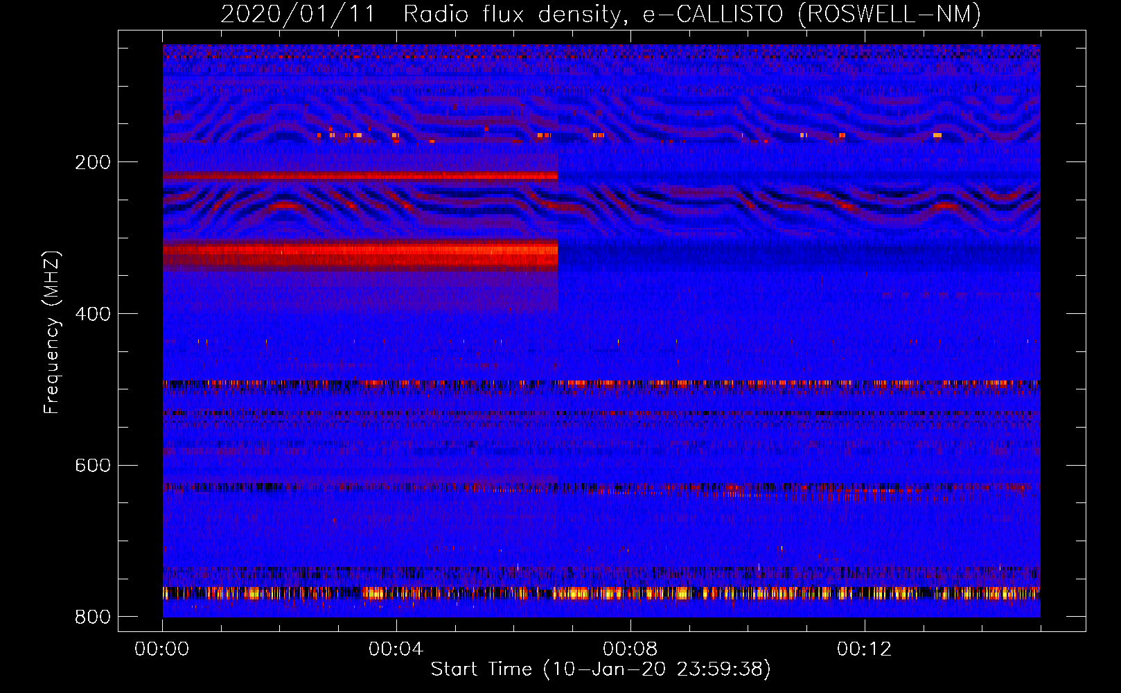This screenshot has width=1121, height=693.
Task: Click the "Frequency (MHZ)" axis label
Action: [52, 332]
